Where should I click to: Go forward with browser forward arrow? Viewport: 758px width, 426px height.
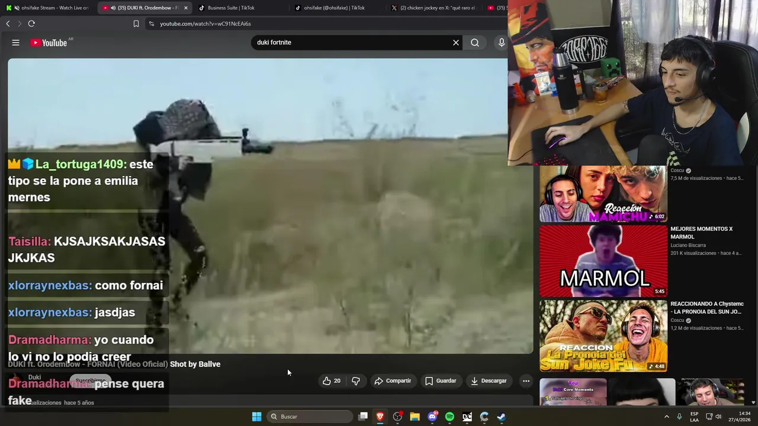(x=19, y=24)
